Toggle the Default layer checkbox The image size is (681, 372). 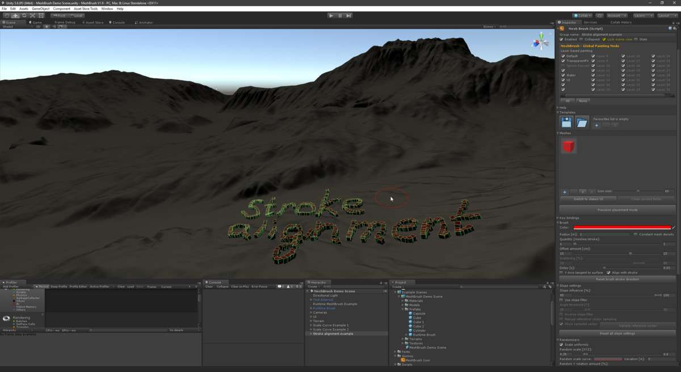pos(563,56)
